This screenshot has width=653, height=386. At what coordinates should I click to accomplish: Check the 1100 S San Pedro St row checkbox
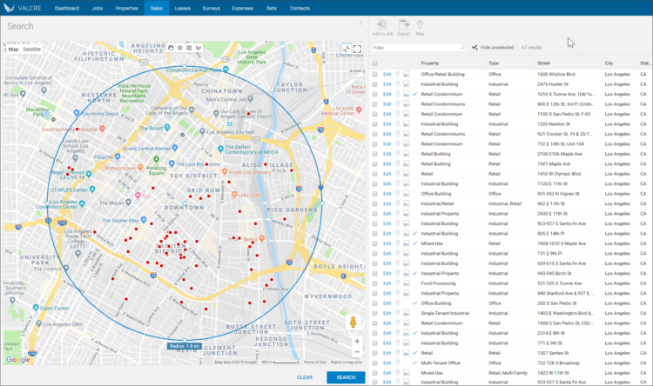coord(374,114)
